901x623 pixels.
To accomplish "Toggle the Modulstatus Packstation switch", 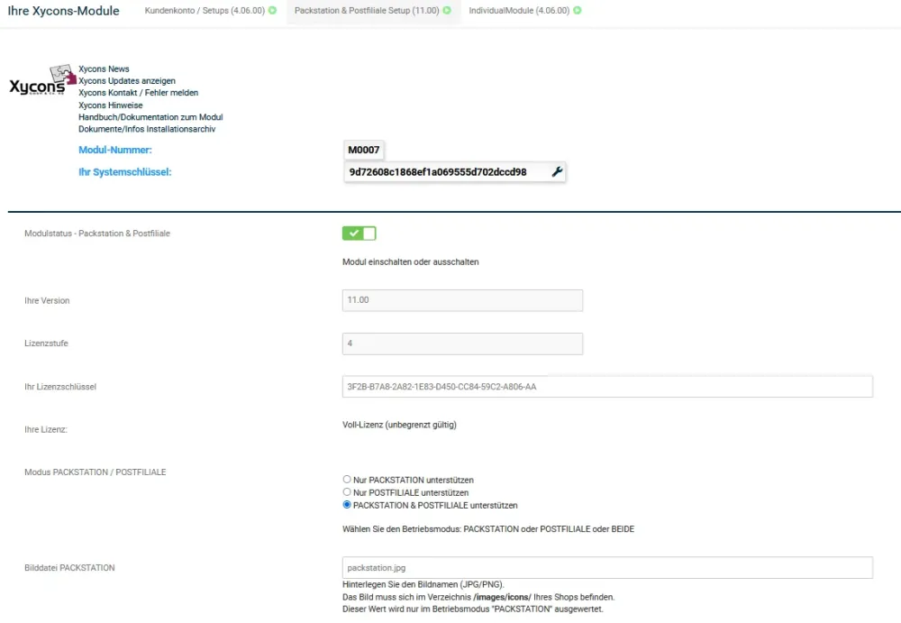I will tap(359, 233).
